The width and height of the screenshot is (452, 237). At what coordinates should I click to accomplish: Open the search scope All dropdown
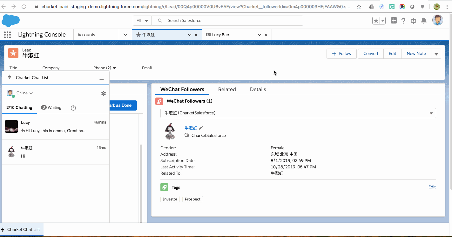click(142, 21)
